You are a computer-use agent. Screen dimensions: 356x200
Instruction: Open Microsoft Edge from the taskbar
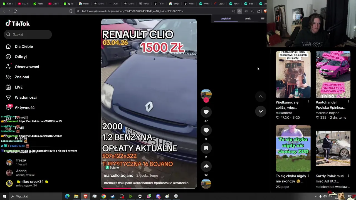[67, 196]
